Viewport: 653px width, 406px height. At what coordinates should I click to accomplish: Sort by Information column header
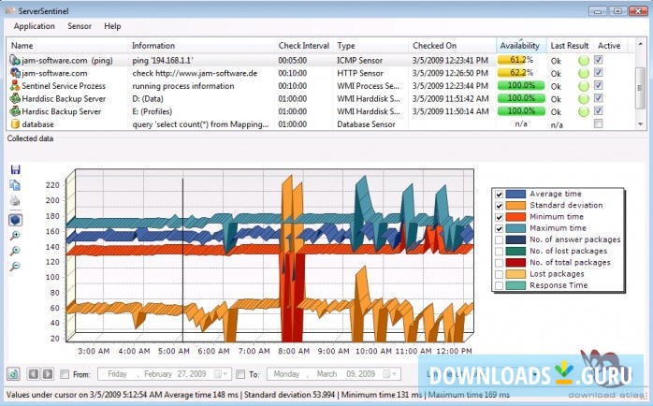[x=201, y=46]
